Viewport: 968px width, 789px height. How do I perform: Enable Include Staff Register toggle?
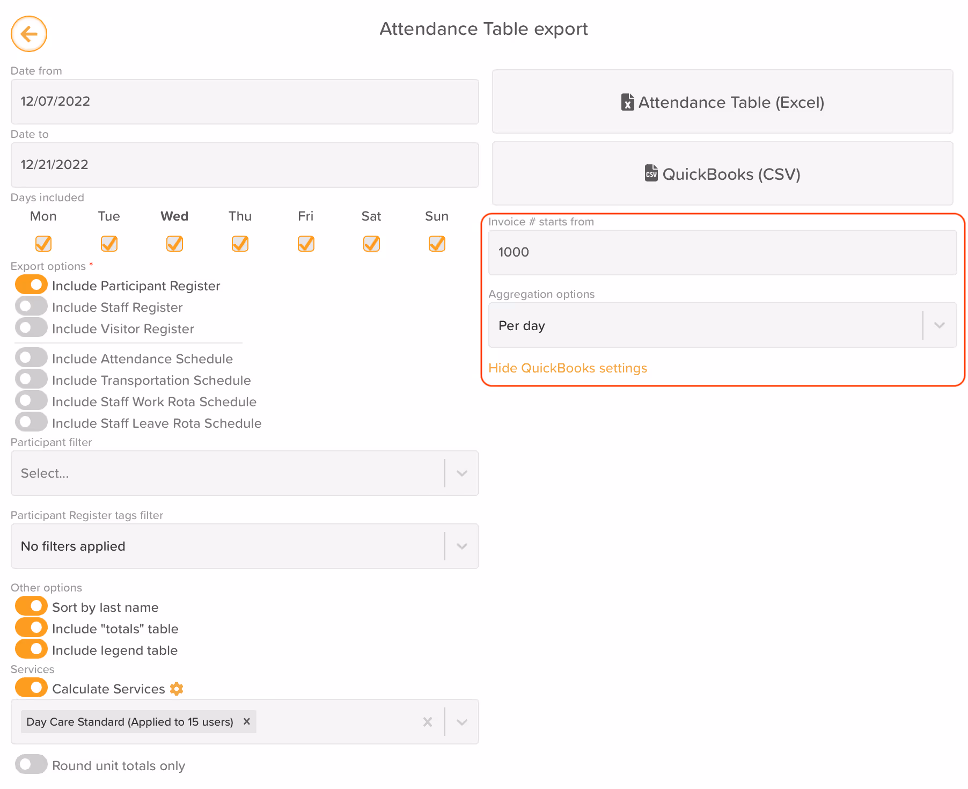pyautogui.click(x=31, y=306)
